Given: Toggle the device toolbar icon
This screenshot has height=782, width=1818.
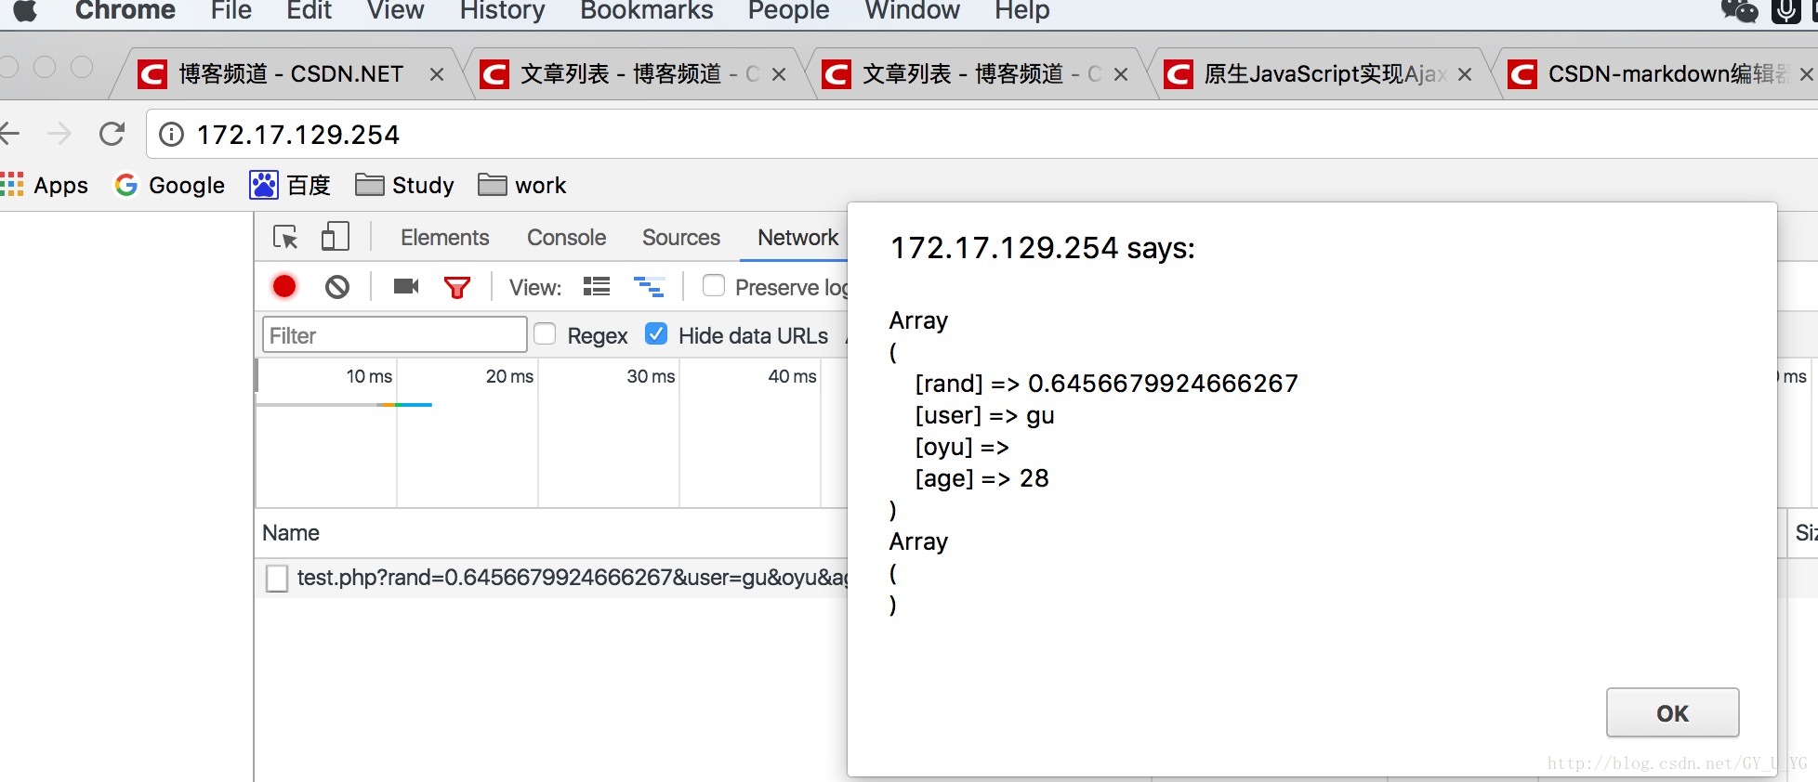Looking at the screenshot, I should (x=335, y=237).
